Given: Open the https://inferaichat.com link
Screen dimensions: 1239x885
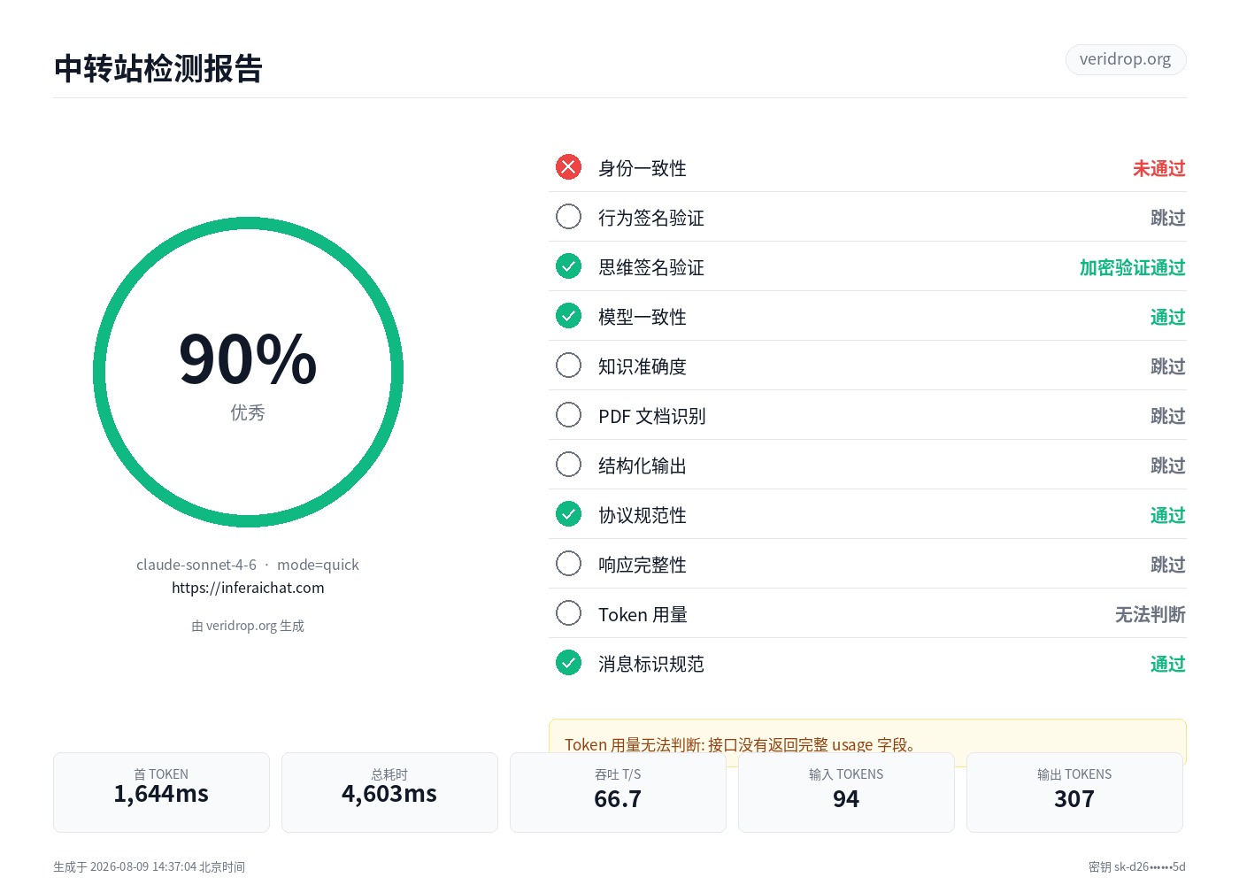Looking at the screenshot, I should pyautogui.click(x=248, y=588).
